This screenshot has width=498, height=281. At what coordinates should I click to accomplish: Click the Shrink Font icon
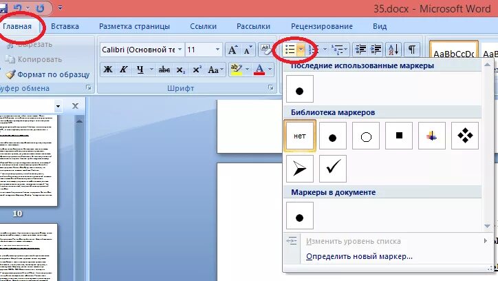pos(248,50)
